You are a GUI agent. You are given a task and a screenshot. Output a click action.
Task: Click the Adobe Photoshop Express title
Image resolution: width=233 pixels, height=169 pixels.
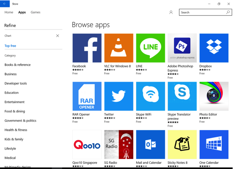coord(180,68)
